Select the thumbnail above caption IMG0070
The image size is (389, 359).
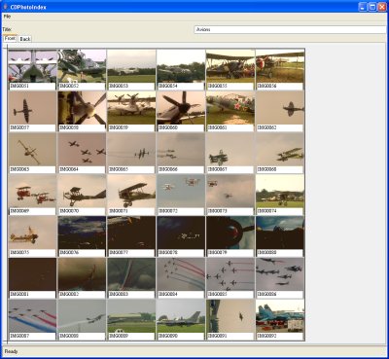point(82,191)
